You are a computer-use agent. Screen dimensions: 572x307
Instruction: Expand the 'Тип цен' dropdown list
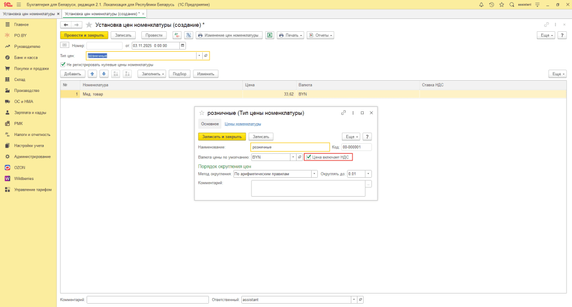(198, 56)
